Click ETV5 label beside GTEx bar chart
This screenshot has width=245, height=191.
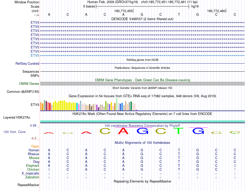pos(35,105)
